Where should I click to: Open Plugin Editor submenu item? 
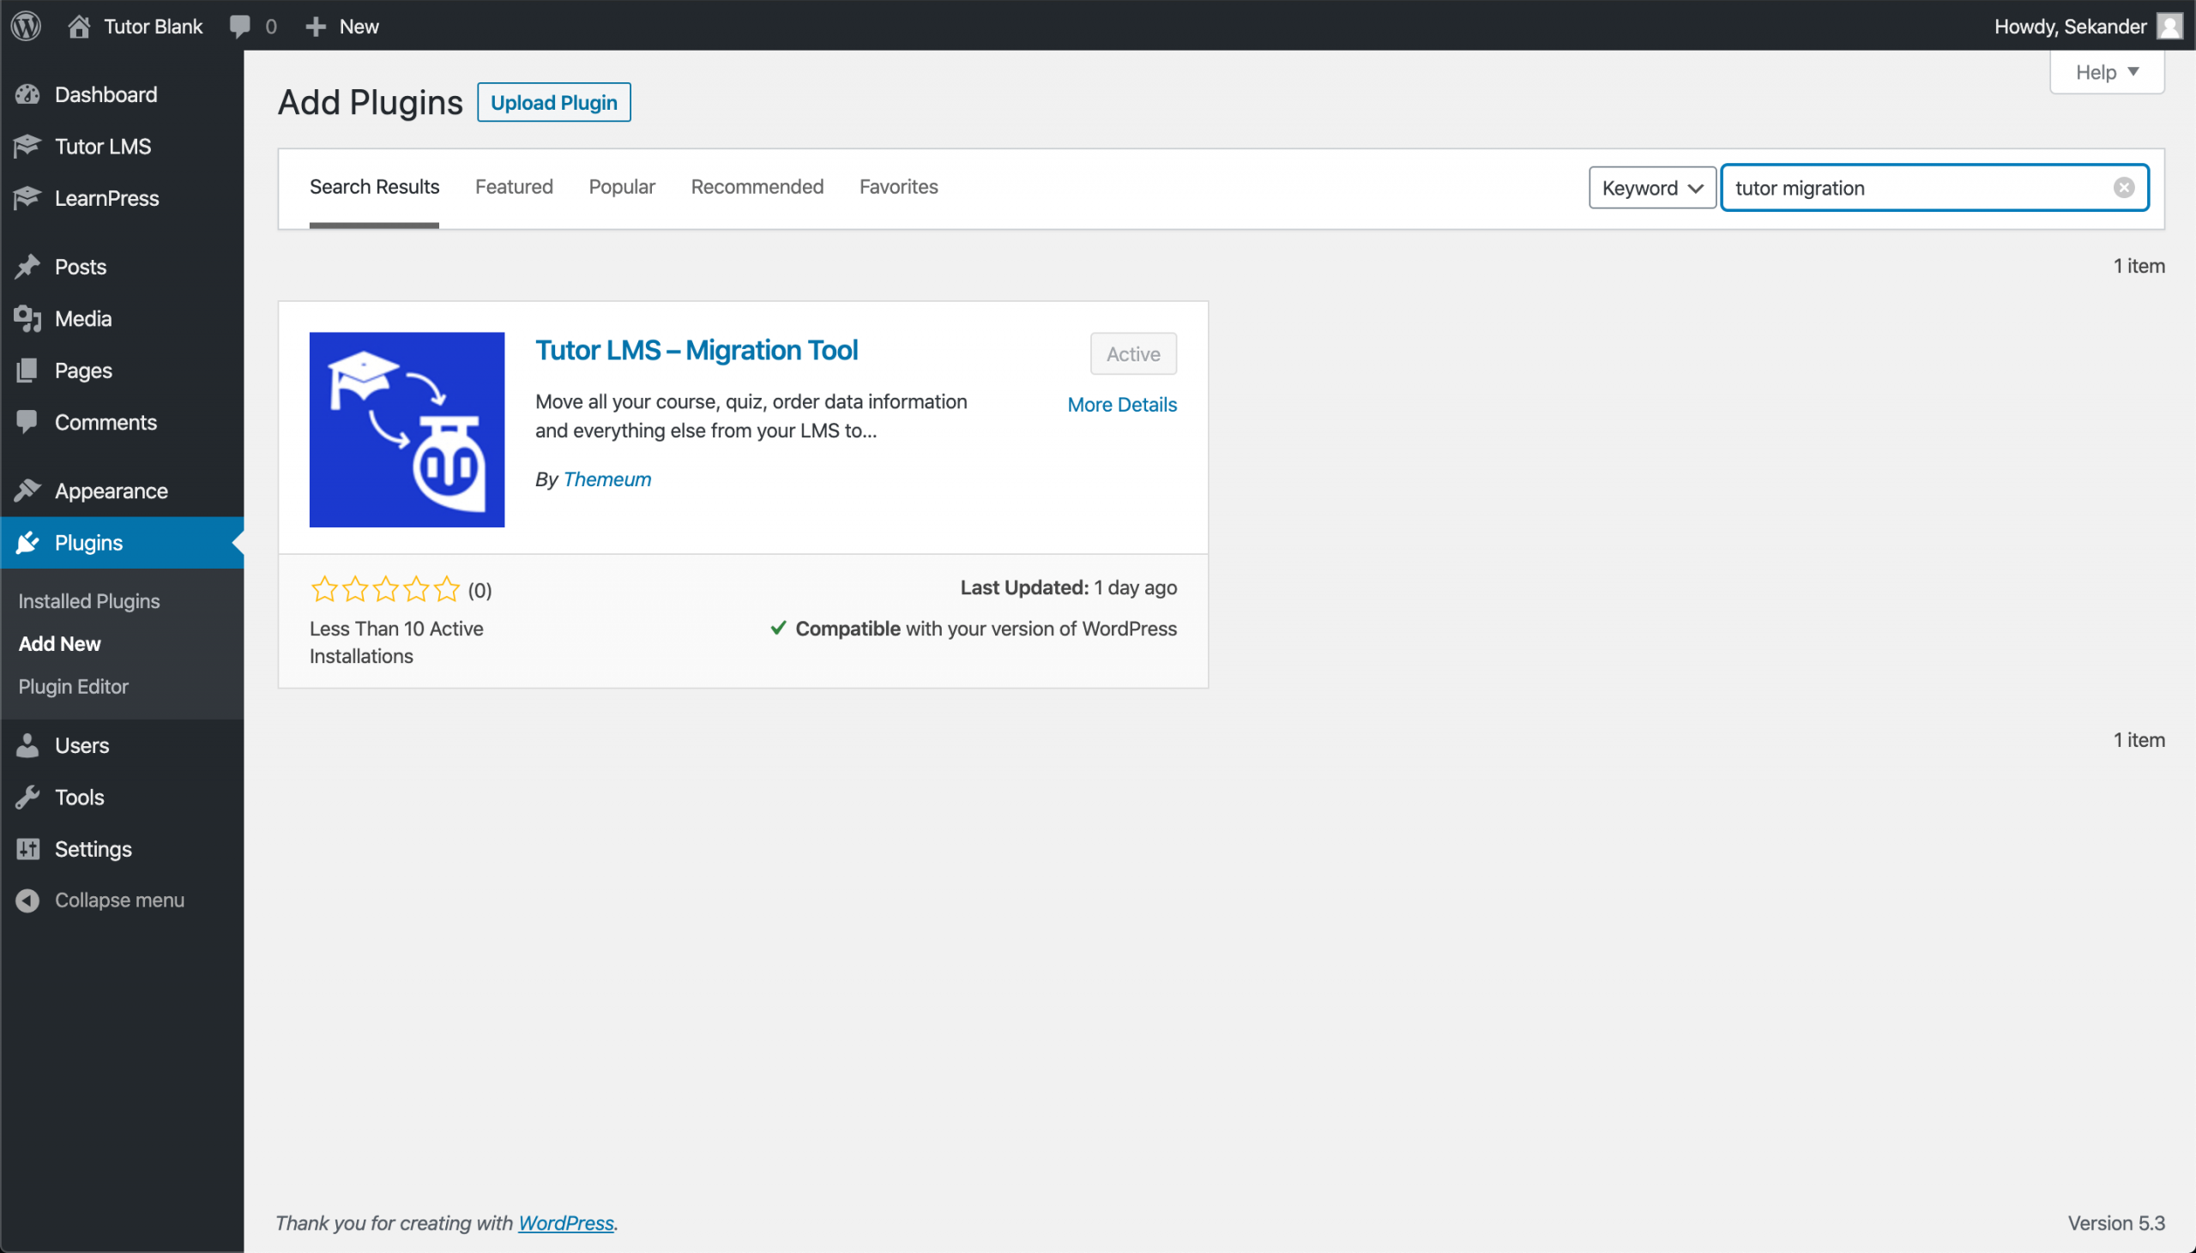click(73, 687)
